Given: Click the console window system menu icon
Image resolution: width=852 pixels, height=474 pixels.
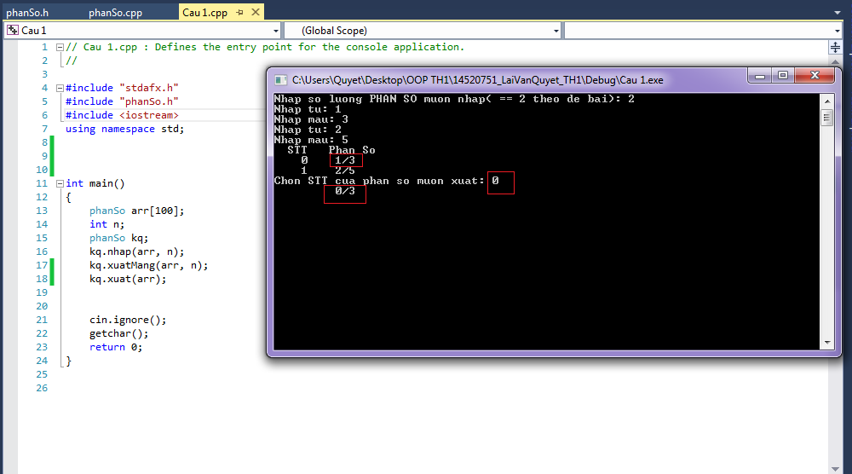Looking at the screenshot, I should pyautogui.click(x=280, y=79).
